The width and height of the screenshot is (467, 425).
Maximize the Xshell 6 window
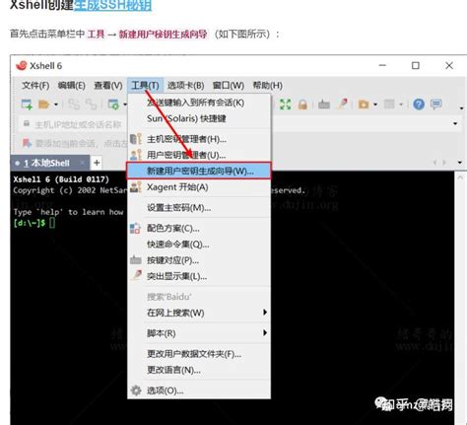click(416, 65)
